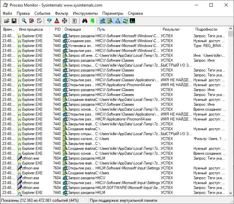
Task: Click the registry icon in the Установка зн... row
Action: [x=65, y=46]
